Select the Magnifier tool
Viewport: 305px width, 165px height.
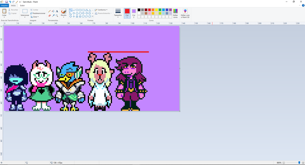click(57, 16)
